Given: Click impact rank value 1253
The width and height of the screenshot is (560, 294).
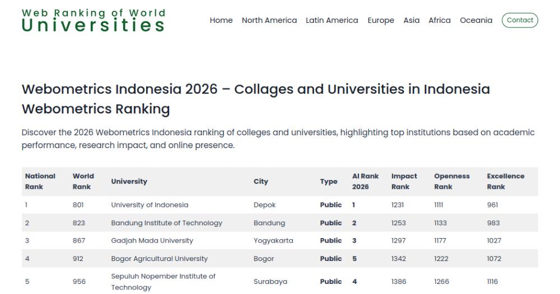Looking at the screenshot, I should coord(399,223).
